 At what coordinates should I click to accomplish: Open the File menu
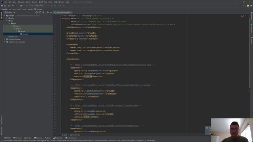click(x=6, y=2)
